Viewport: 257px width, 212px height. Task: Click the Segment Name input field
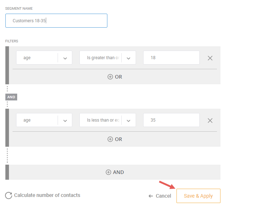tap(57, 21)
